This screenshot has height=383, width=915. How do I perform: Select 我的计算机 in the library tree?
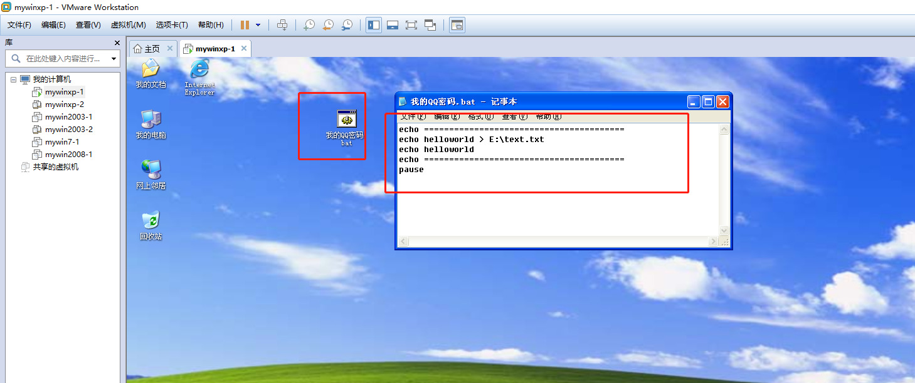point(52,79)
